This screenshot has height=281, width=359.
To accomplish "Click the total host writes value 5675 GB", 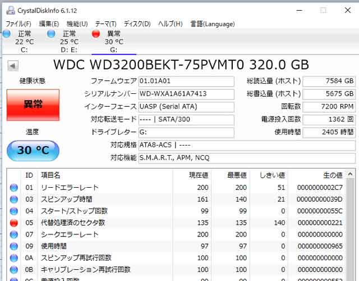I will (329, 94).
